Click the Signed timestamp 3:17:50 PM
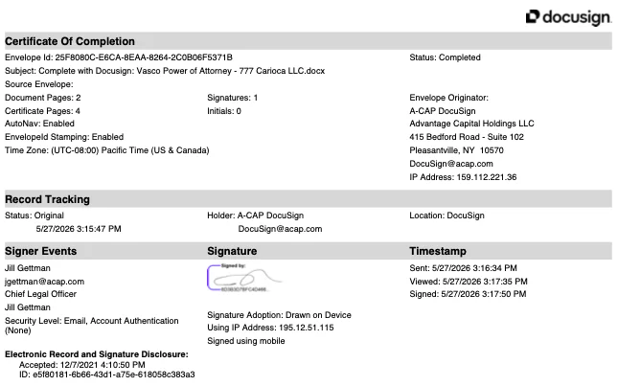Image resolution: width=618 pixels, height=386 pixels. (468, 294)
